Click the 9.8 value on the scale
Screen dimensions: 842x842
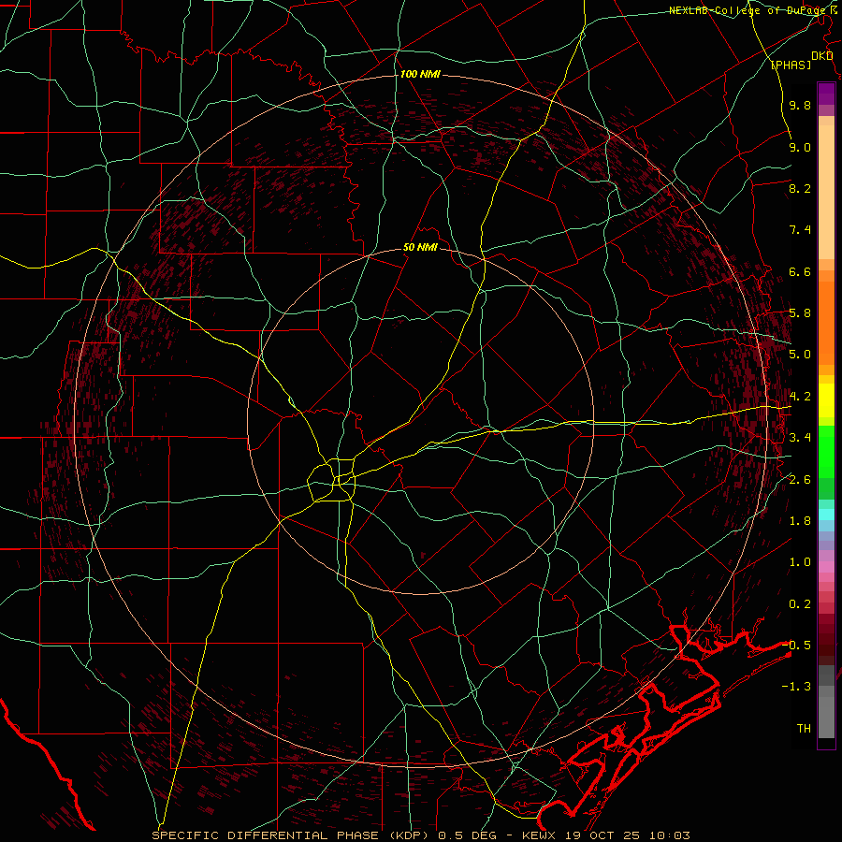click(x=799, y=106)
